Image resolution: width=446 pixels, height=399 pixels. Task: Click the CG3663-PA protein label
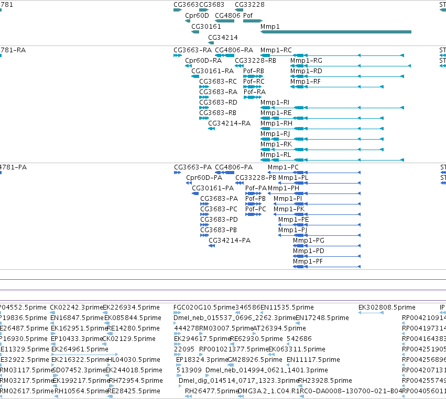pos(193,167)
